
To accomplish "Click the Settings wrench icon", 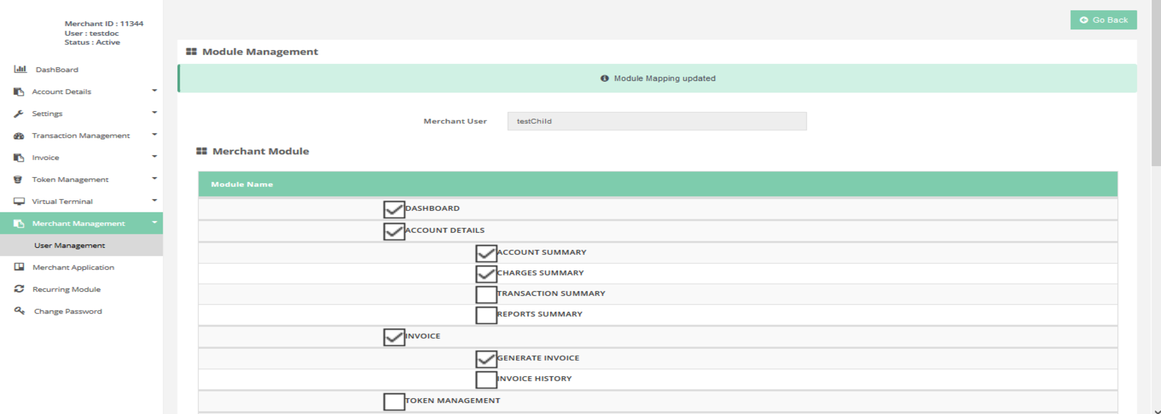I will (x=19, y=114).
